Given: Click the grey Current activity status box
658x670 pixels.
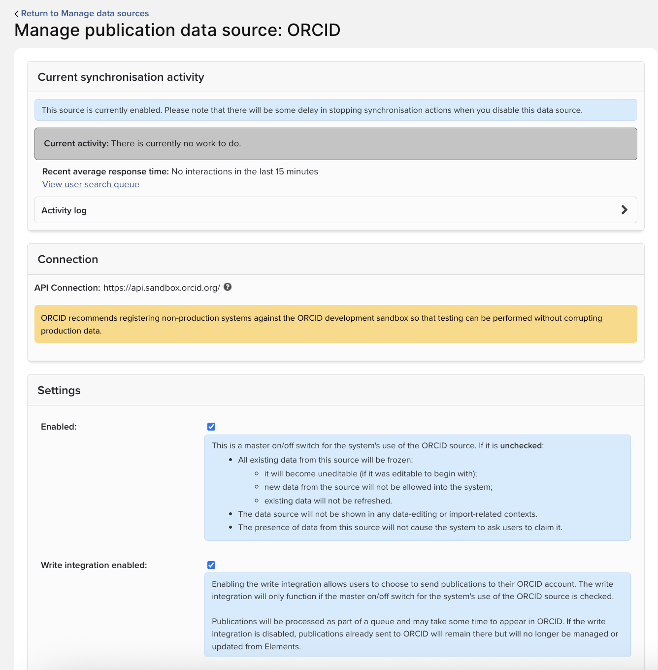Looking at the screenshot, I should (335, 144).
